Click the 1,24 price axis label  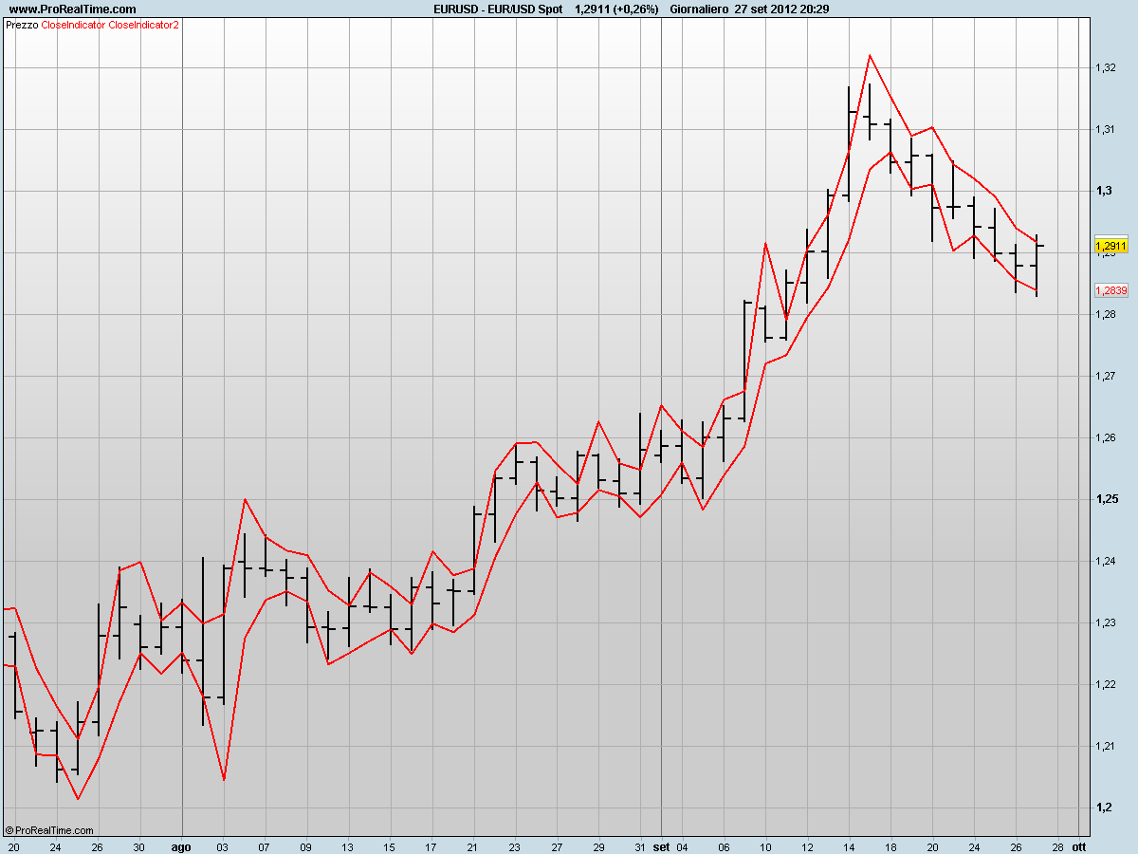[x=1105, y=561]
